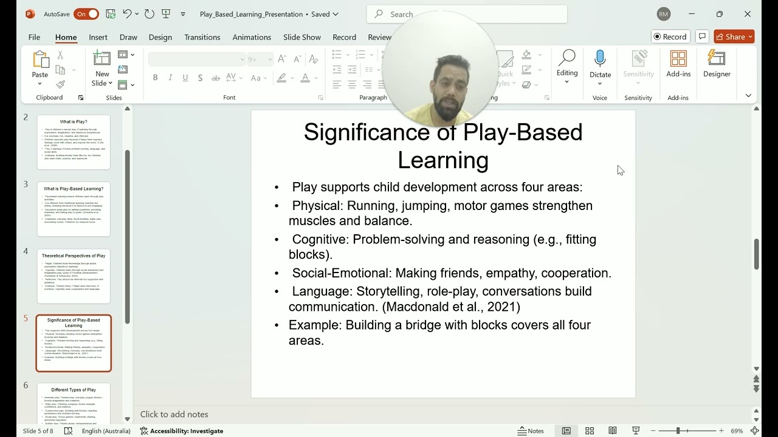The image size is (778, 437).
Task: Open the Section dropdown
Action: 126,84
